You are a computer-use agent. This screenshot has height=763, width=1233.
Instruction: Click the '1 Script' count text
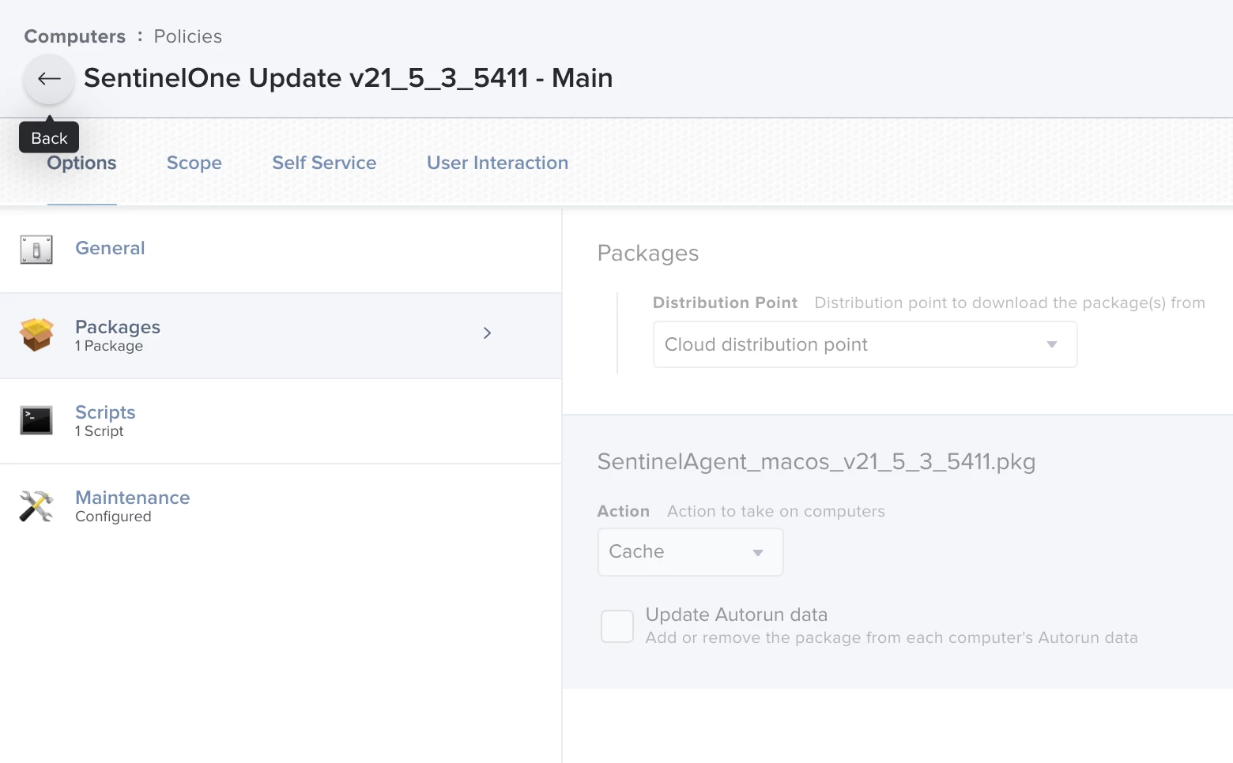pyautogui.click(x=100, y=431)
